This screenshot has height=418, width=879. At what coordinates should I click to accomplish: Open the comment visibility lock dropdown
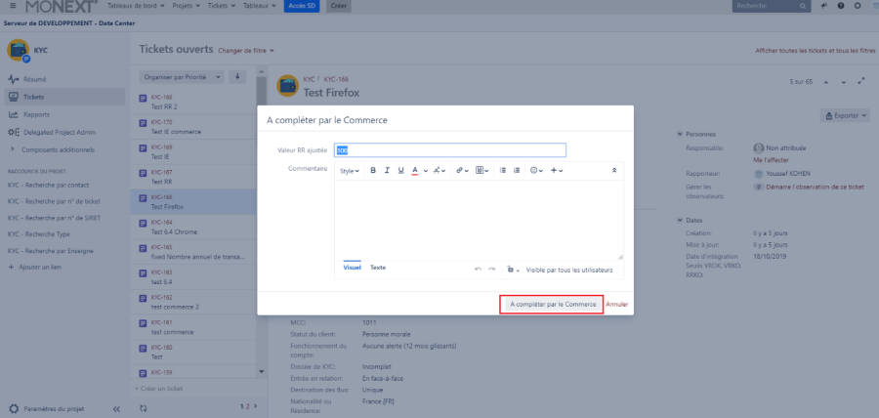(514, 269)
